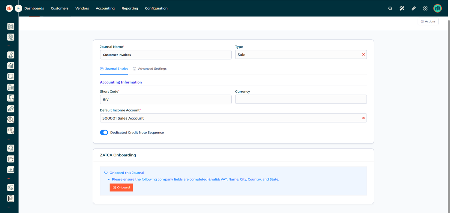Click the orange Onboard button
450x213 pixels.
121,187
